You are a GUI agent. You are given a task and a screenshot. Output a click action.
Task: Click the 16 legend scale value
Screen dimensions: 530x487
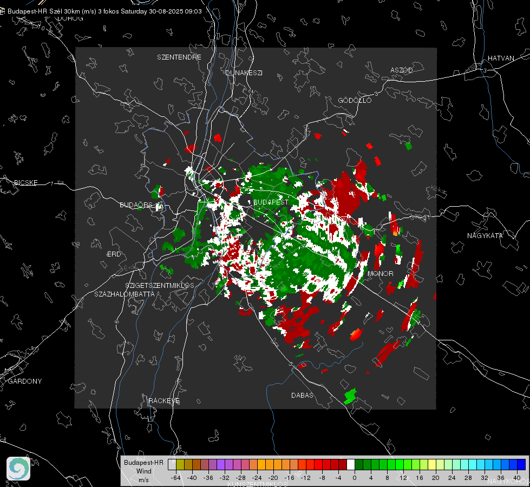click(x=420, y=478)
